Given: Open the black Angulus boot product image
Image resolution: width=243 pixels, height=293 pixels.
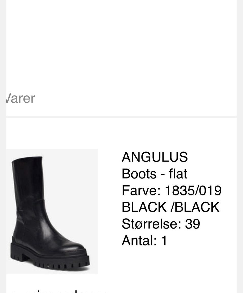Looking at the screenshot, I should pyautogui.click(x=52, y=211).
